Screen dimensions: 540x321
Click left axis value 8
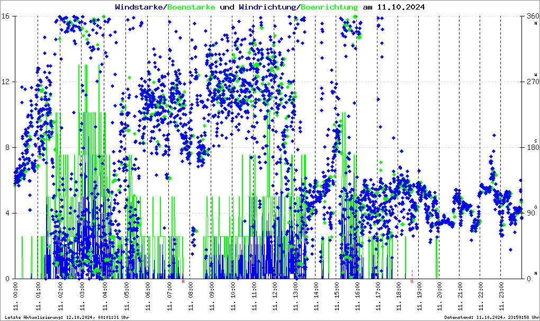point(6,147)
